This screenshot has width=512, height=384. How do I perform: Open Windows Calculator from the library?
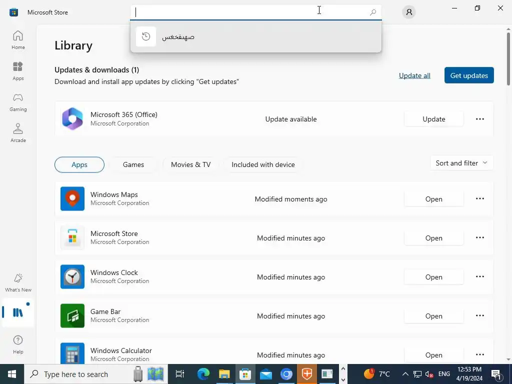[x=433, y=355]
